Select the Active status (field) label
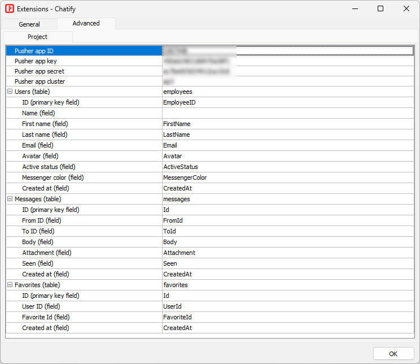The width and height of the screenshot is (420, 364). coord(49,167)
